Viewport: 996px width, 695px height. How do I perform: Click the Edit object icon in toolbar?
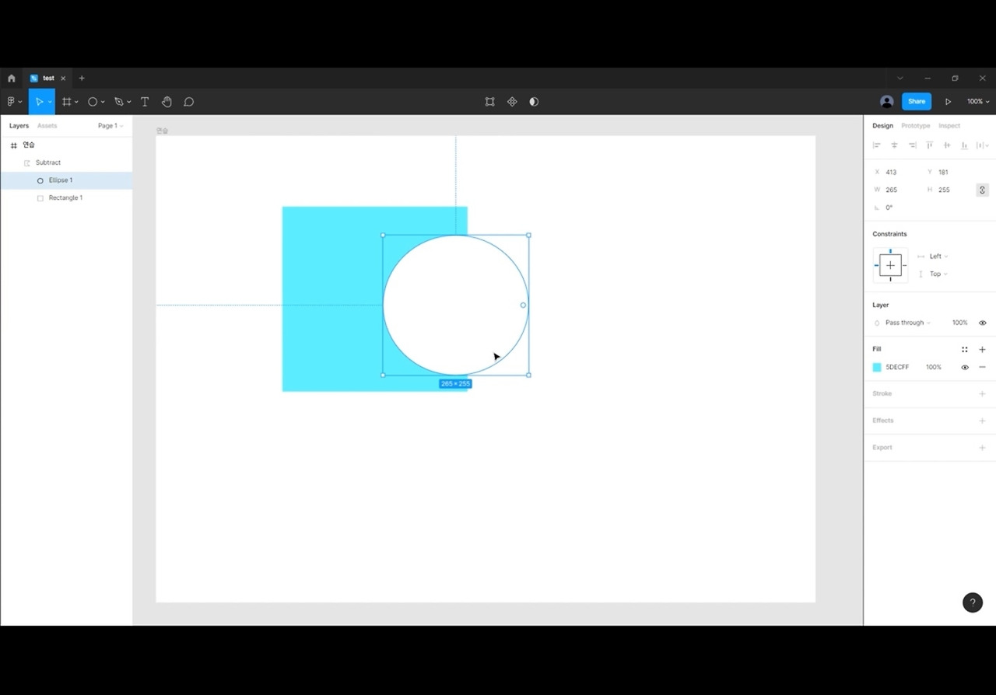point(489,102)
